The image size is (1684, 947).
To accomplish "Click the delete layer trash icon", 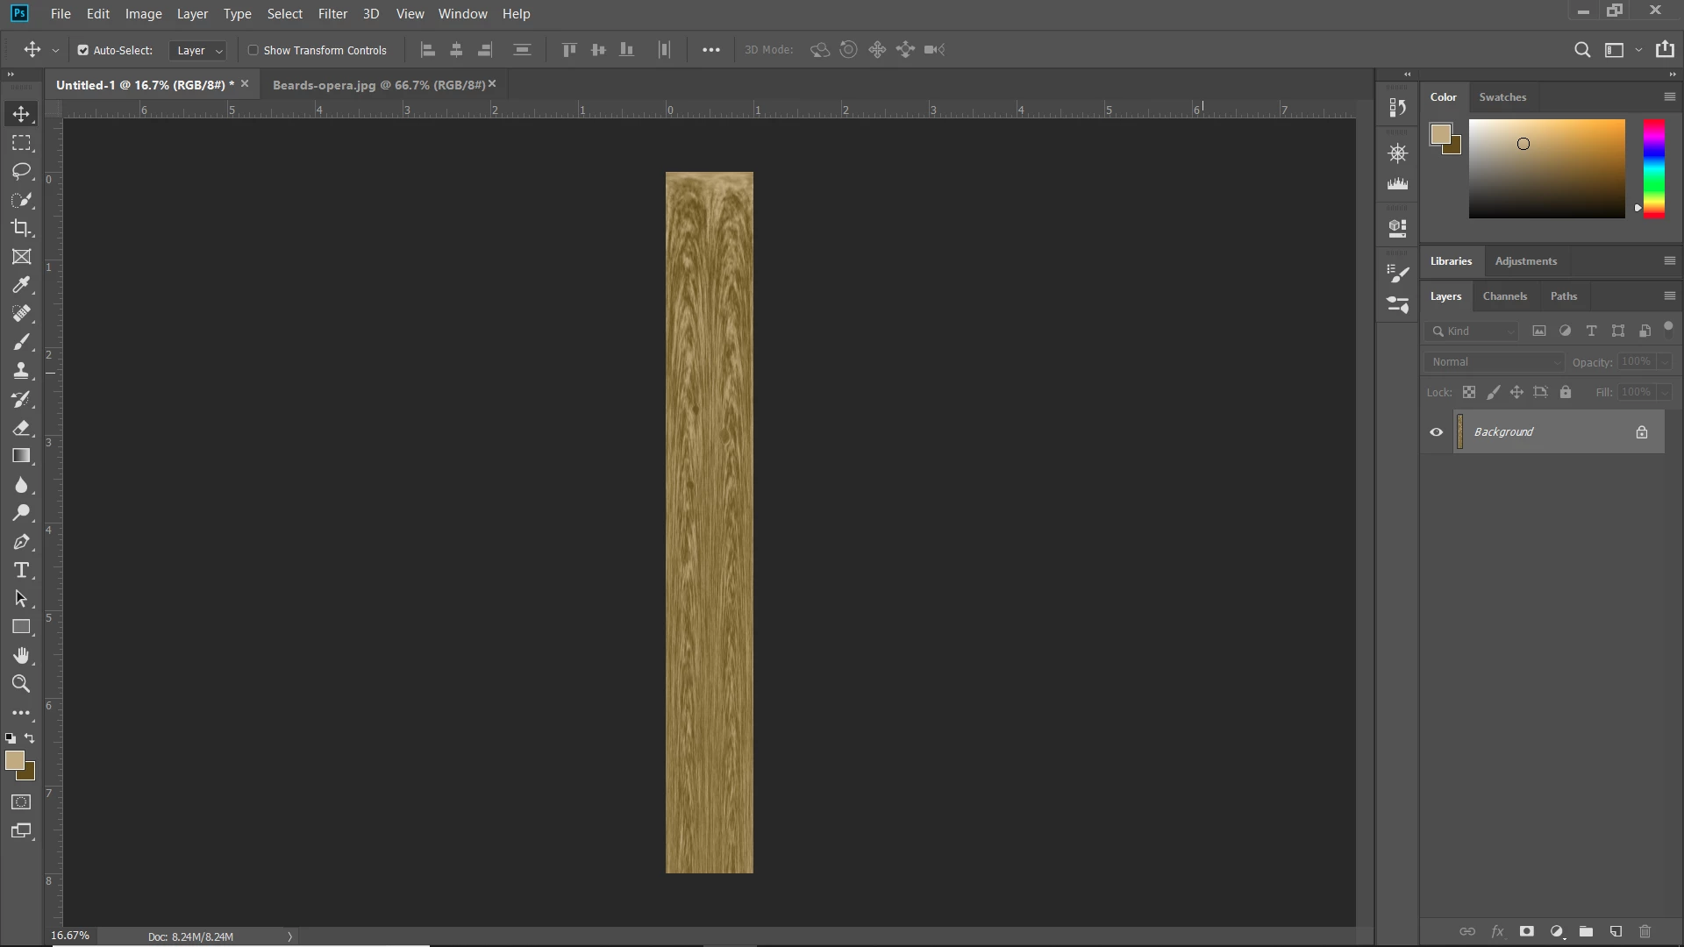I will point(1645,931).
